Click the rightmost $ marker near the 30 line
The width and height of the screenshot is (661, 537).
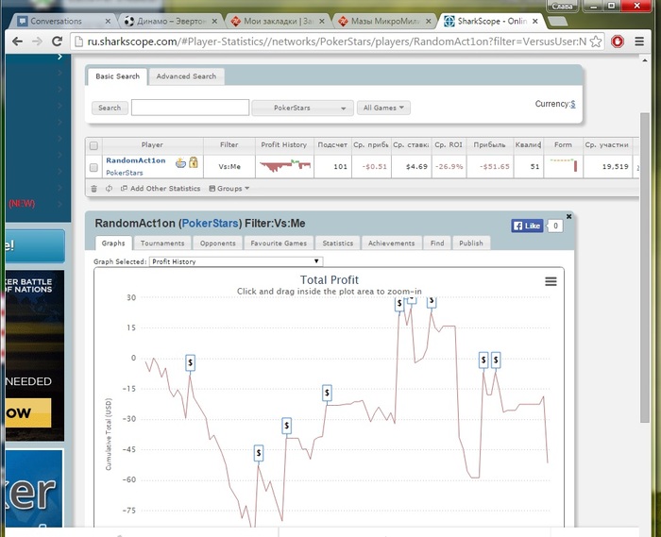(x=431, y=302)
